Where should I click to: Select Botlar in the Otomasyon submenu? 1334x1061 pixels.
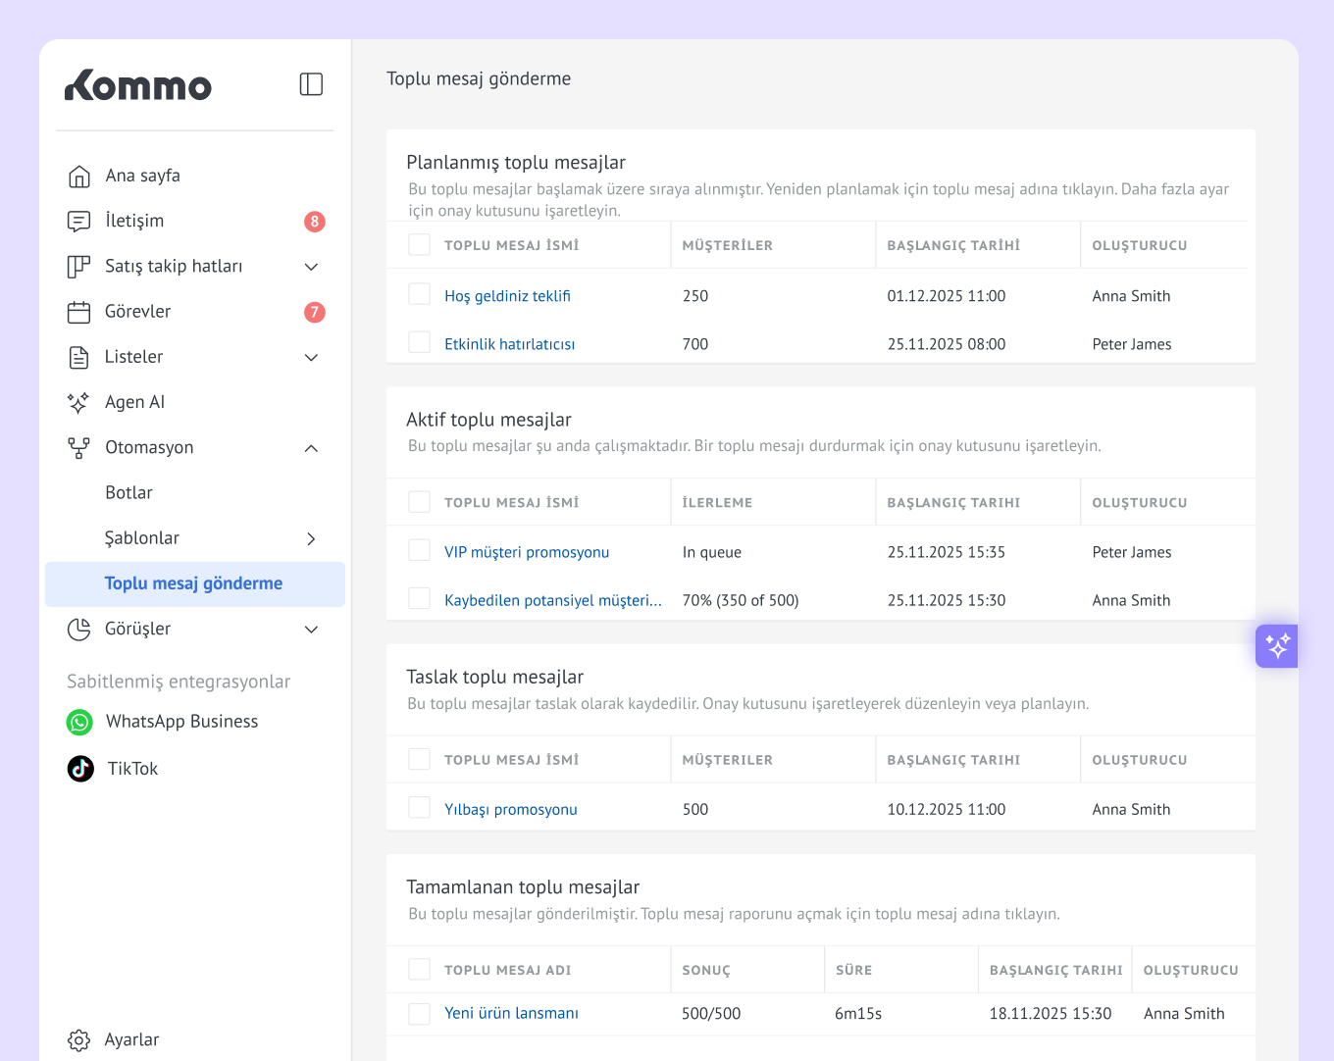128,493
